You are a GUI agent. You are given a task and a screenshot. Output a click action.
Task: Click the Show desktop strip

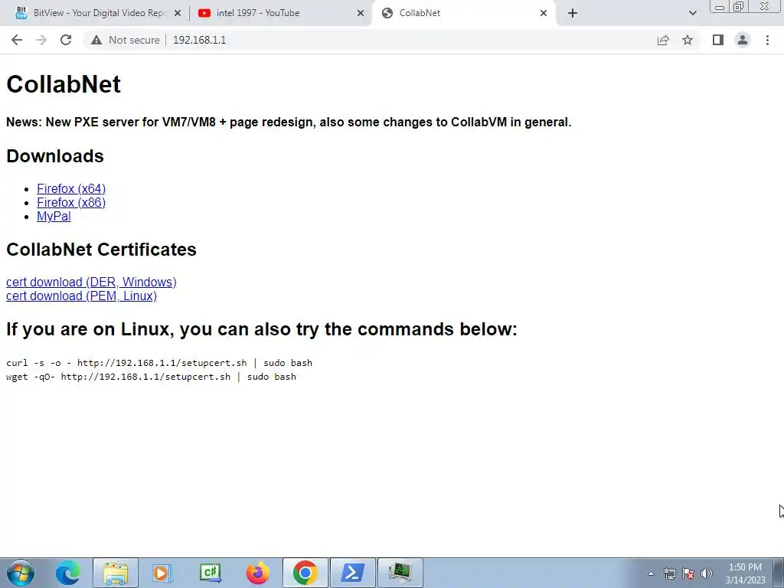point(778,573)
